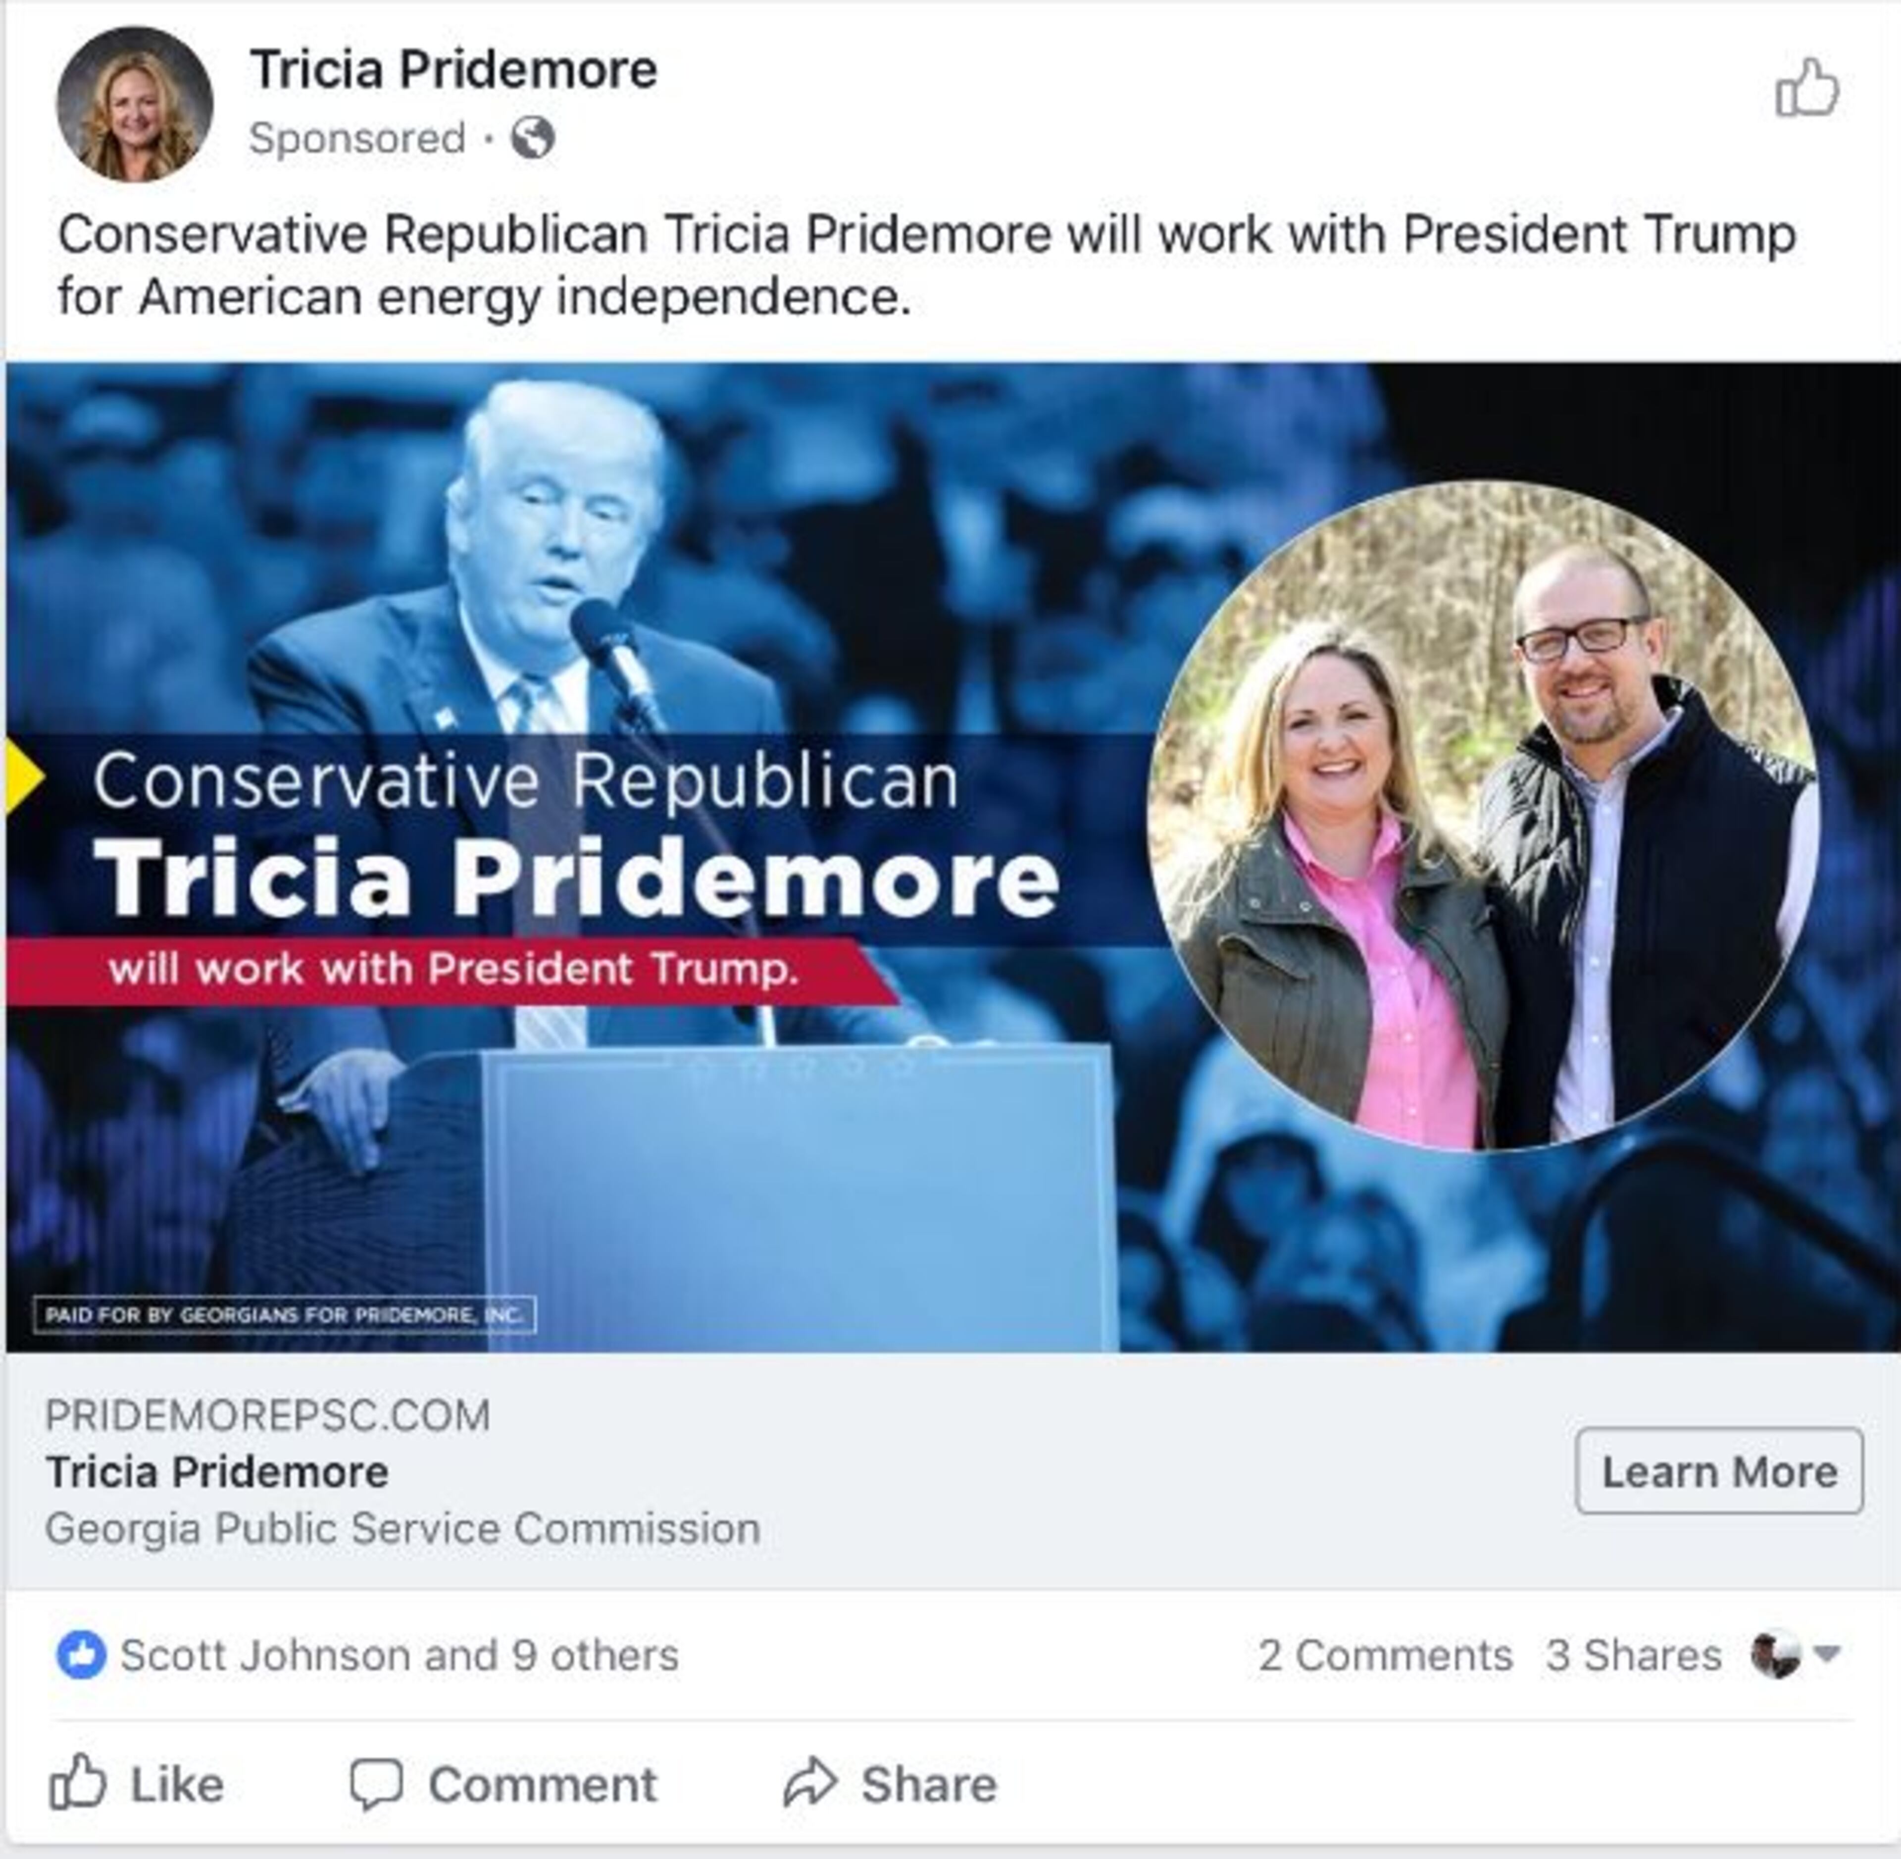Click the Learn More button
Viewport: 1901px width, 1859px height.
click(x=1718, y=1471)
